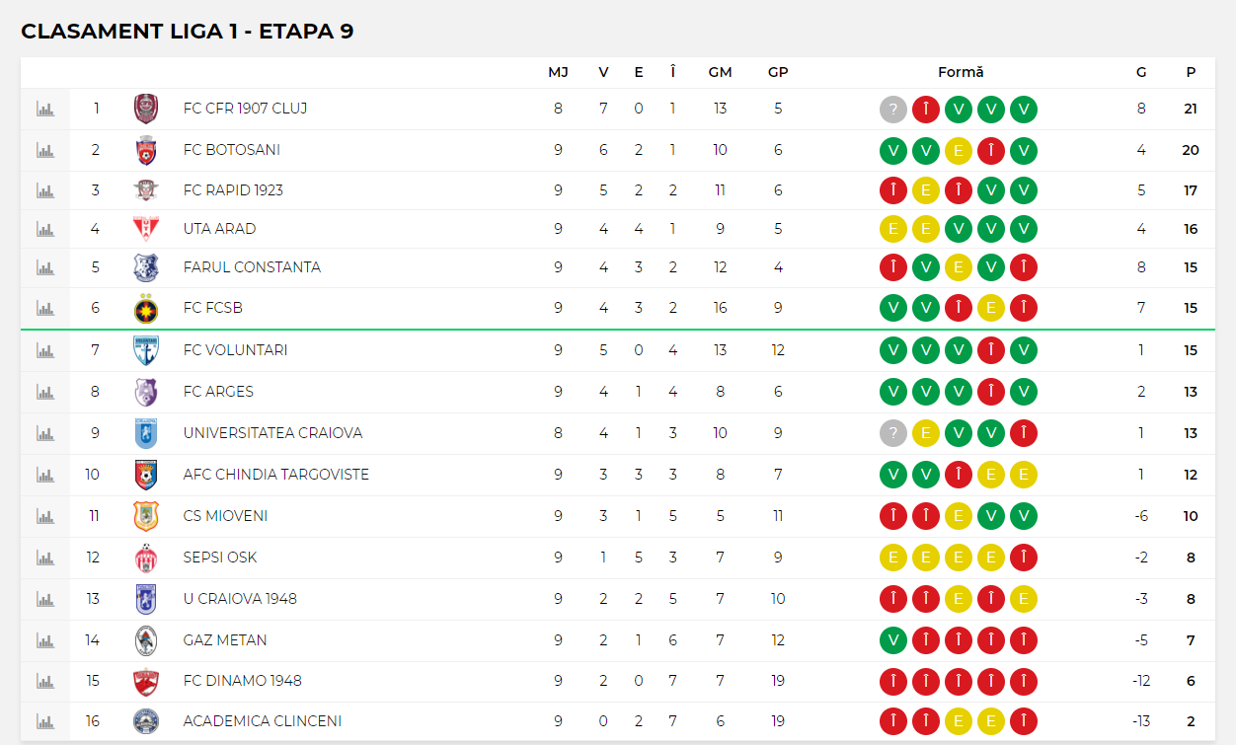The height and width of the screenshot is (745, 1236).
Task: Click the FC Botosani team logo
Action: [x=146, y=150]
